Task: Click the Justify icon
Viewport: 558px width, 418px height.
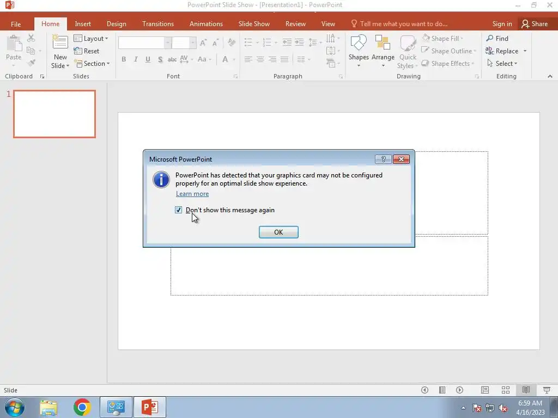Action: 284,59
